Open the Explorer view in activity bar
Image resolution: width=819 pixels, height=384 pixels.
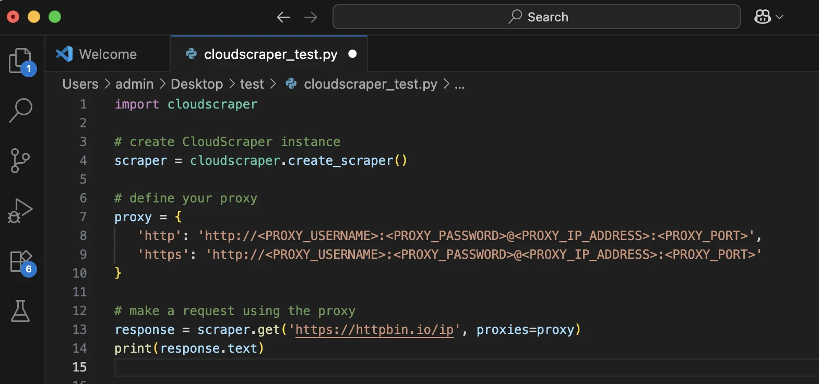click(x=21, y=61)
